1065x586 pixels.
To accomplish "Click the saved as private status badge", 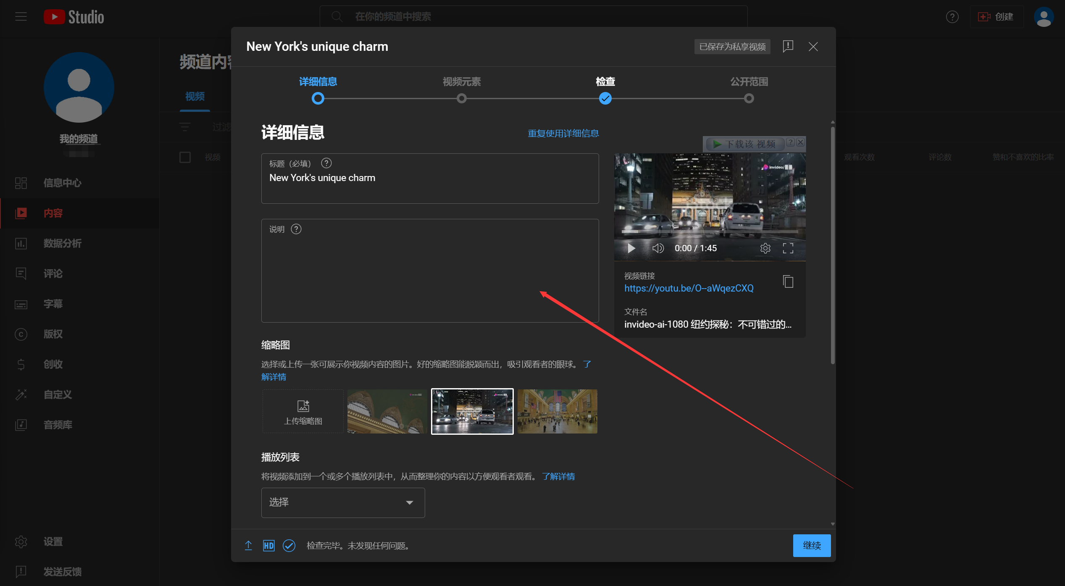I will (732, 47).
